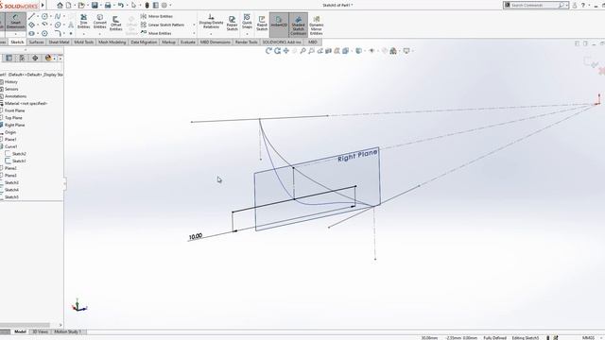Click the Zoom to Fit icon
Viewport: 605px width, 340px height.
click(x=302, y=51)
